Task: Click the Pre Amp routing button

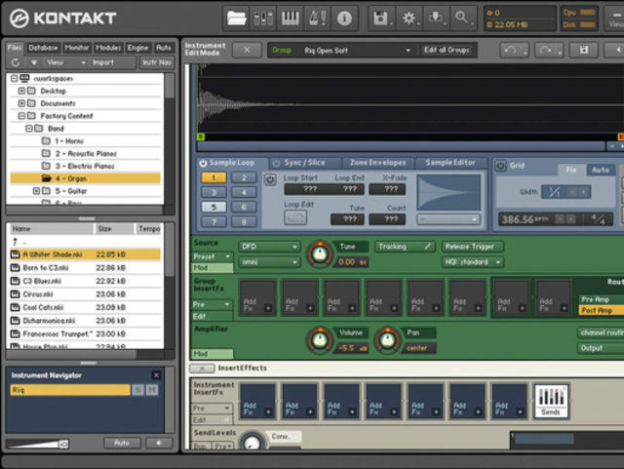Action: (601, 299)
